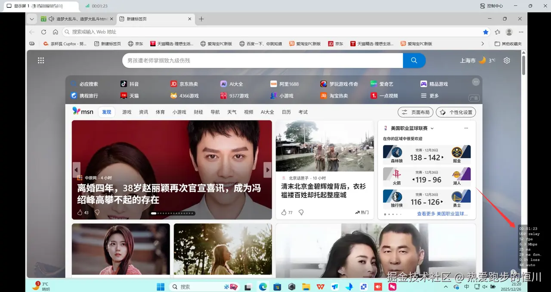Viewport: 551px width, 292px height.
Task: Switch to the 体育 section tab
Action: [160, 112]
